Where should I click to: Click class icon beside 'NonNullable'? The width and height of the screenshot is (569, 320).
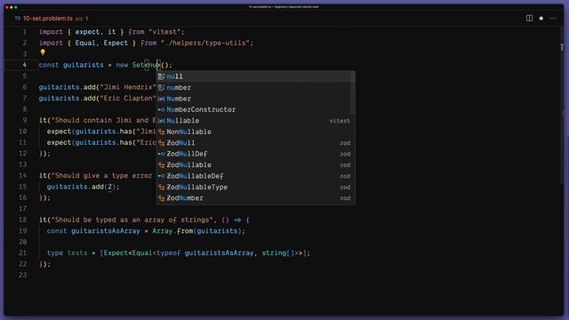pos(162,132)
